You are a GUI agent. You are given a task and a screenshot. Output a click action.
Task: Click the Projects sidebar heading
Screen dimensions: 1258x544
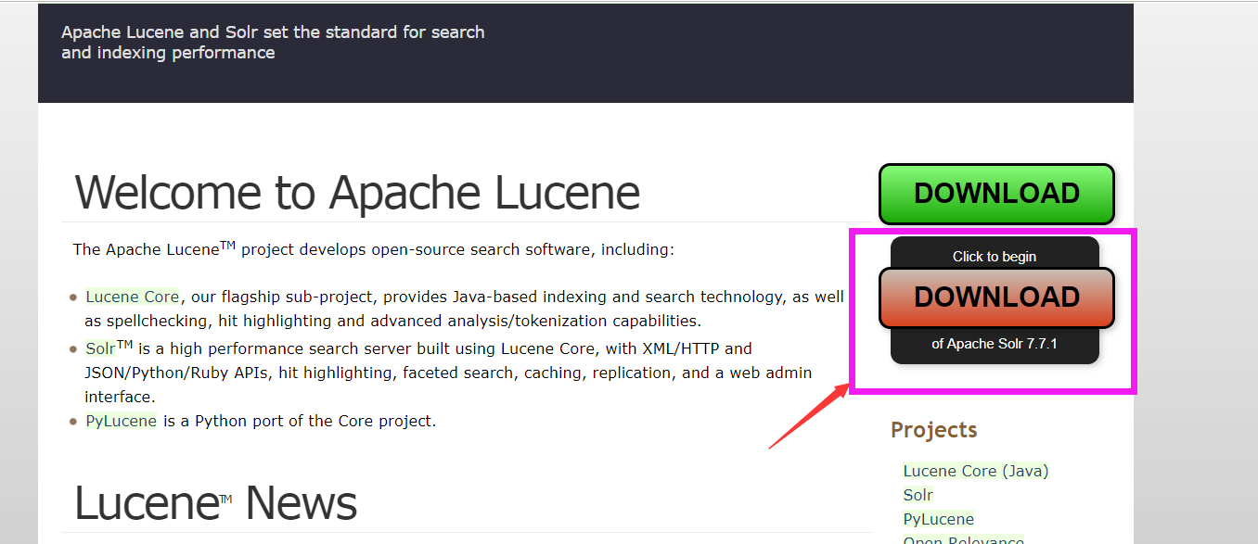[x=934, y=430]
